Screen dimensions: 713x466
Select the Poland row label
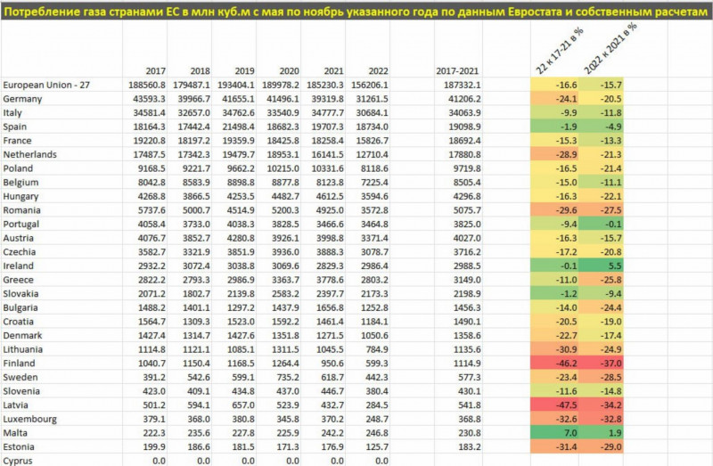coord(18,168)
